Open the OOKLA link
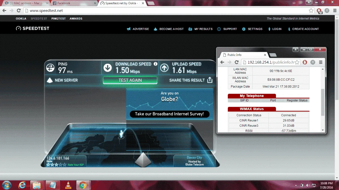This screenshot has height=190, width=339. tap(21, 19)
